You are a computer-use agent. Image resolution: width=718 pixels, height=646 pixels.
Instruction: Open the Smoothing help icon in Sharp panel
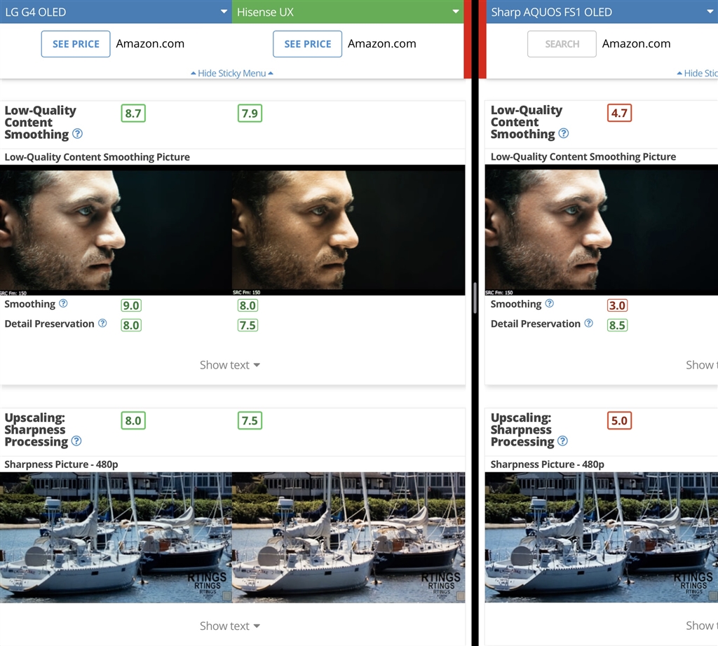pyautogui.click(x=550, y=303)
